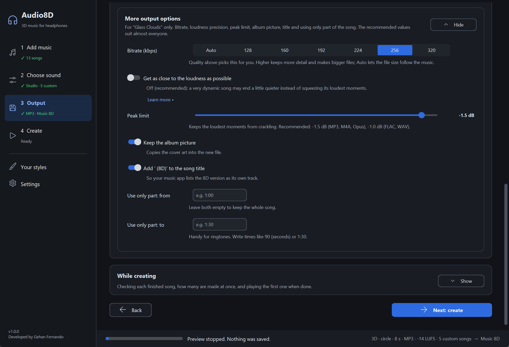The image size is (509, 347).
Task: Collapse More output options with Hide
Action: click(x=453, y=25)
